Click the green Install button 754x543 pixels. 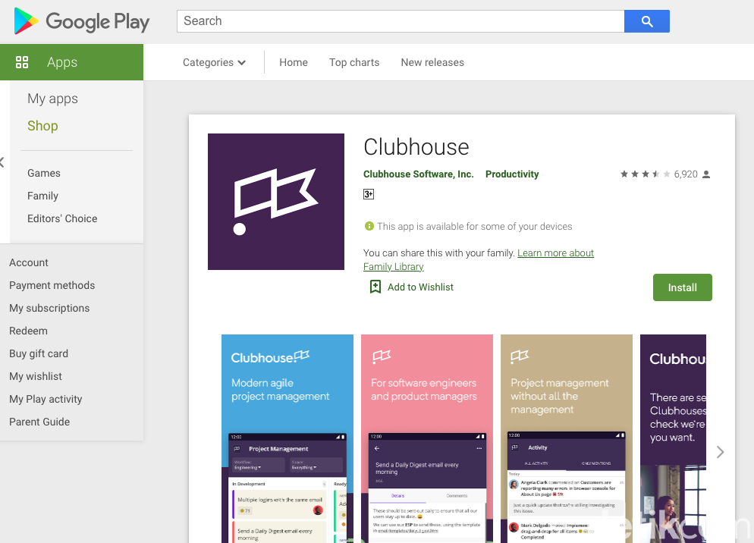(683, 287)
